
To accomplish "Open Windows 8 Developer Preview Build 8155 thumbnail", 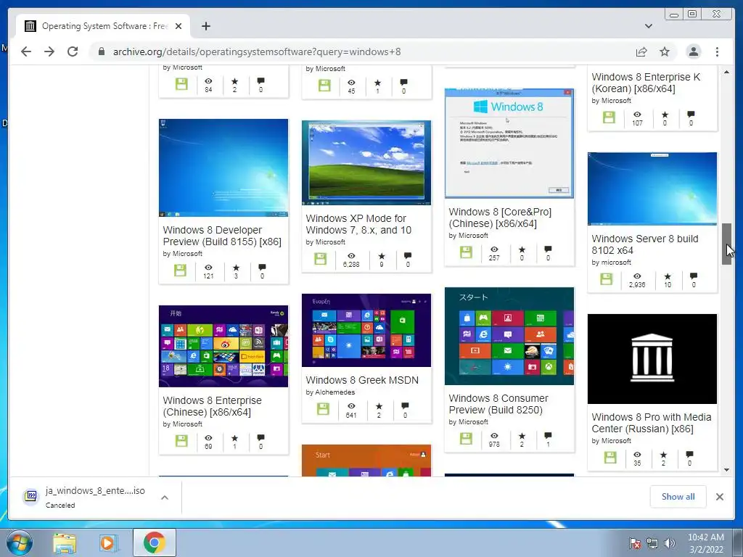I will (x=223, y=168).
